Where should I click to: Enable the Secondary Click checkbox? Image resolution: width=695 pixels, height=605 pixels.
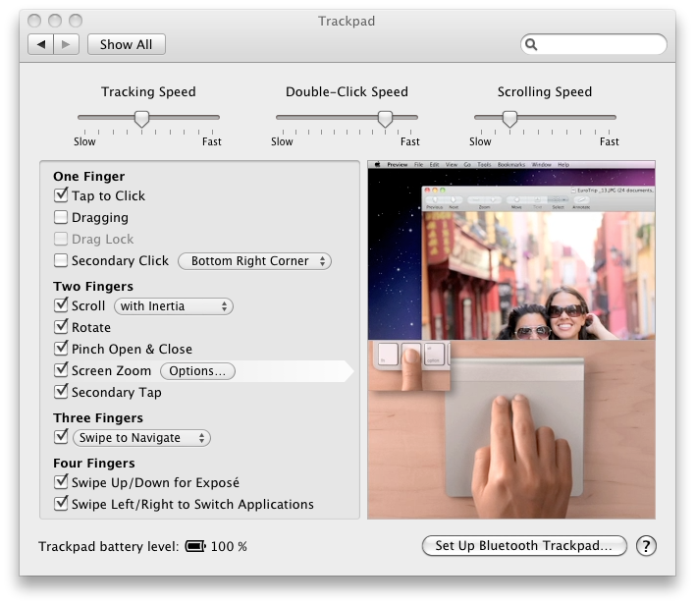click(61, 261)
